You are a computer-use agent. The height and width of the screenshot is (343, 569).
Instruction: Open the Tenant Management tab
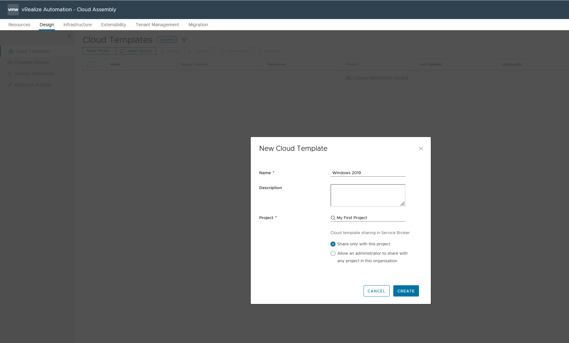point(157,25)
